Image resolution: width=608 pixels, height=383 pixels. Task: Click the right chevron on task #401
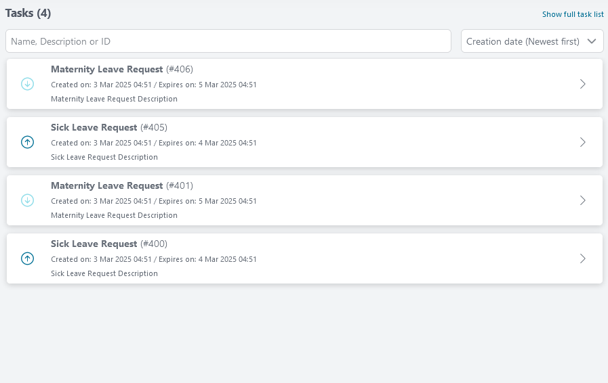tap(582, 200)
